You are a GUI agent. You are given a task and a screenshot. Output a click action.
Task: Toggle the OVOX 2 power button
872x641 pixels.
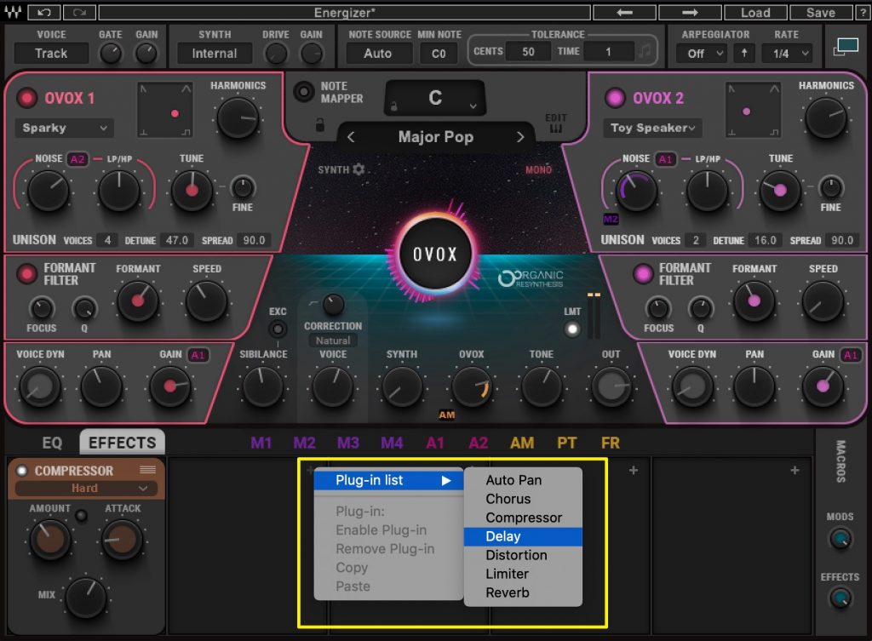point(615,98)
